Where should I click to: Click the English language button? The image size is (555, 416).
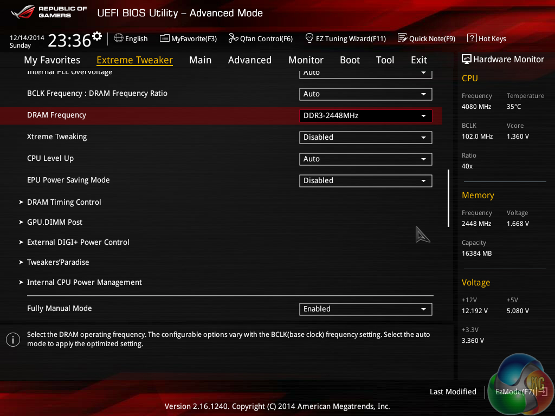pyautogui.click(x=136, y=38)
